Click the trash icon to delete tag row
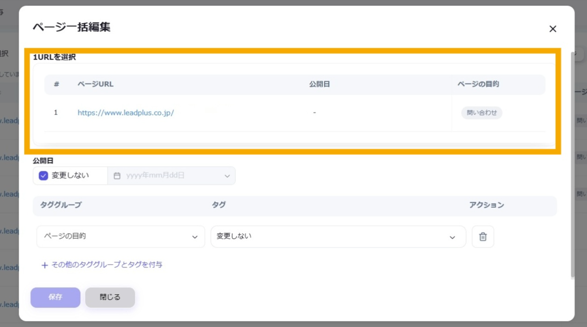 (x=483, y=237)
